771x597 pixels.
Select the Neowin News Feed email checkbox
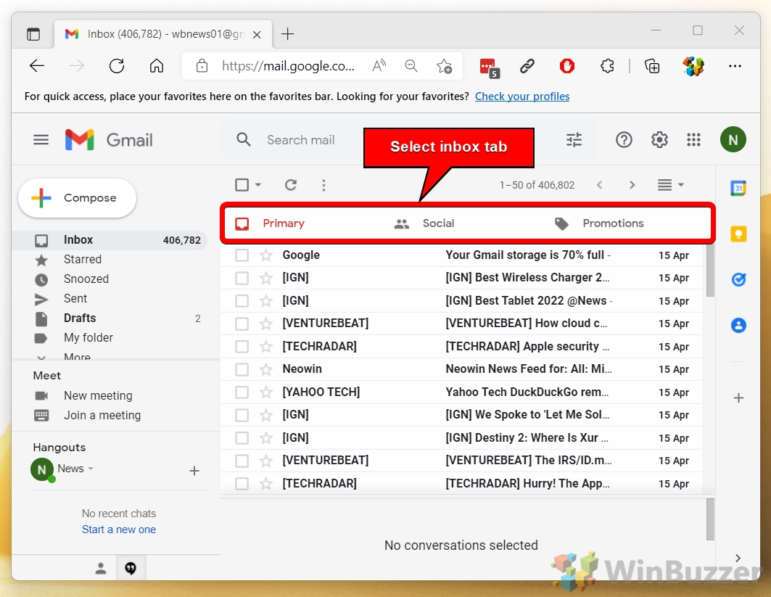point(242,369)
